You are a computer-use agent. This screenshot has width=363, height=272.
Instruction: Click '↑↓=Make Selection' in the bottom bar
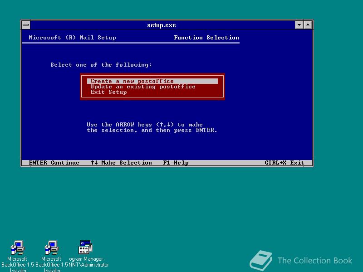pos(121,163)
